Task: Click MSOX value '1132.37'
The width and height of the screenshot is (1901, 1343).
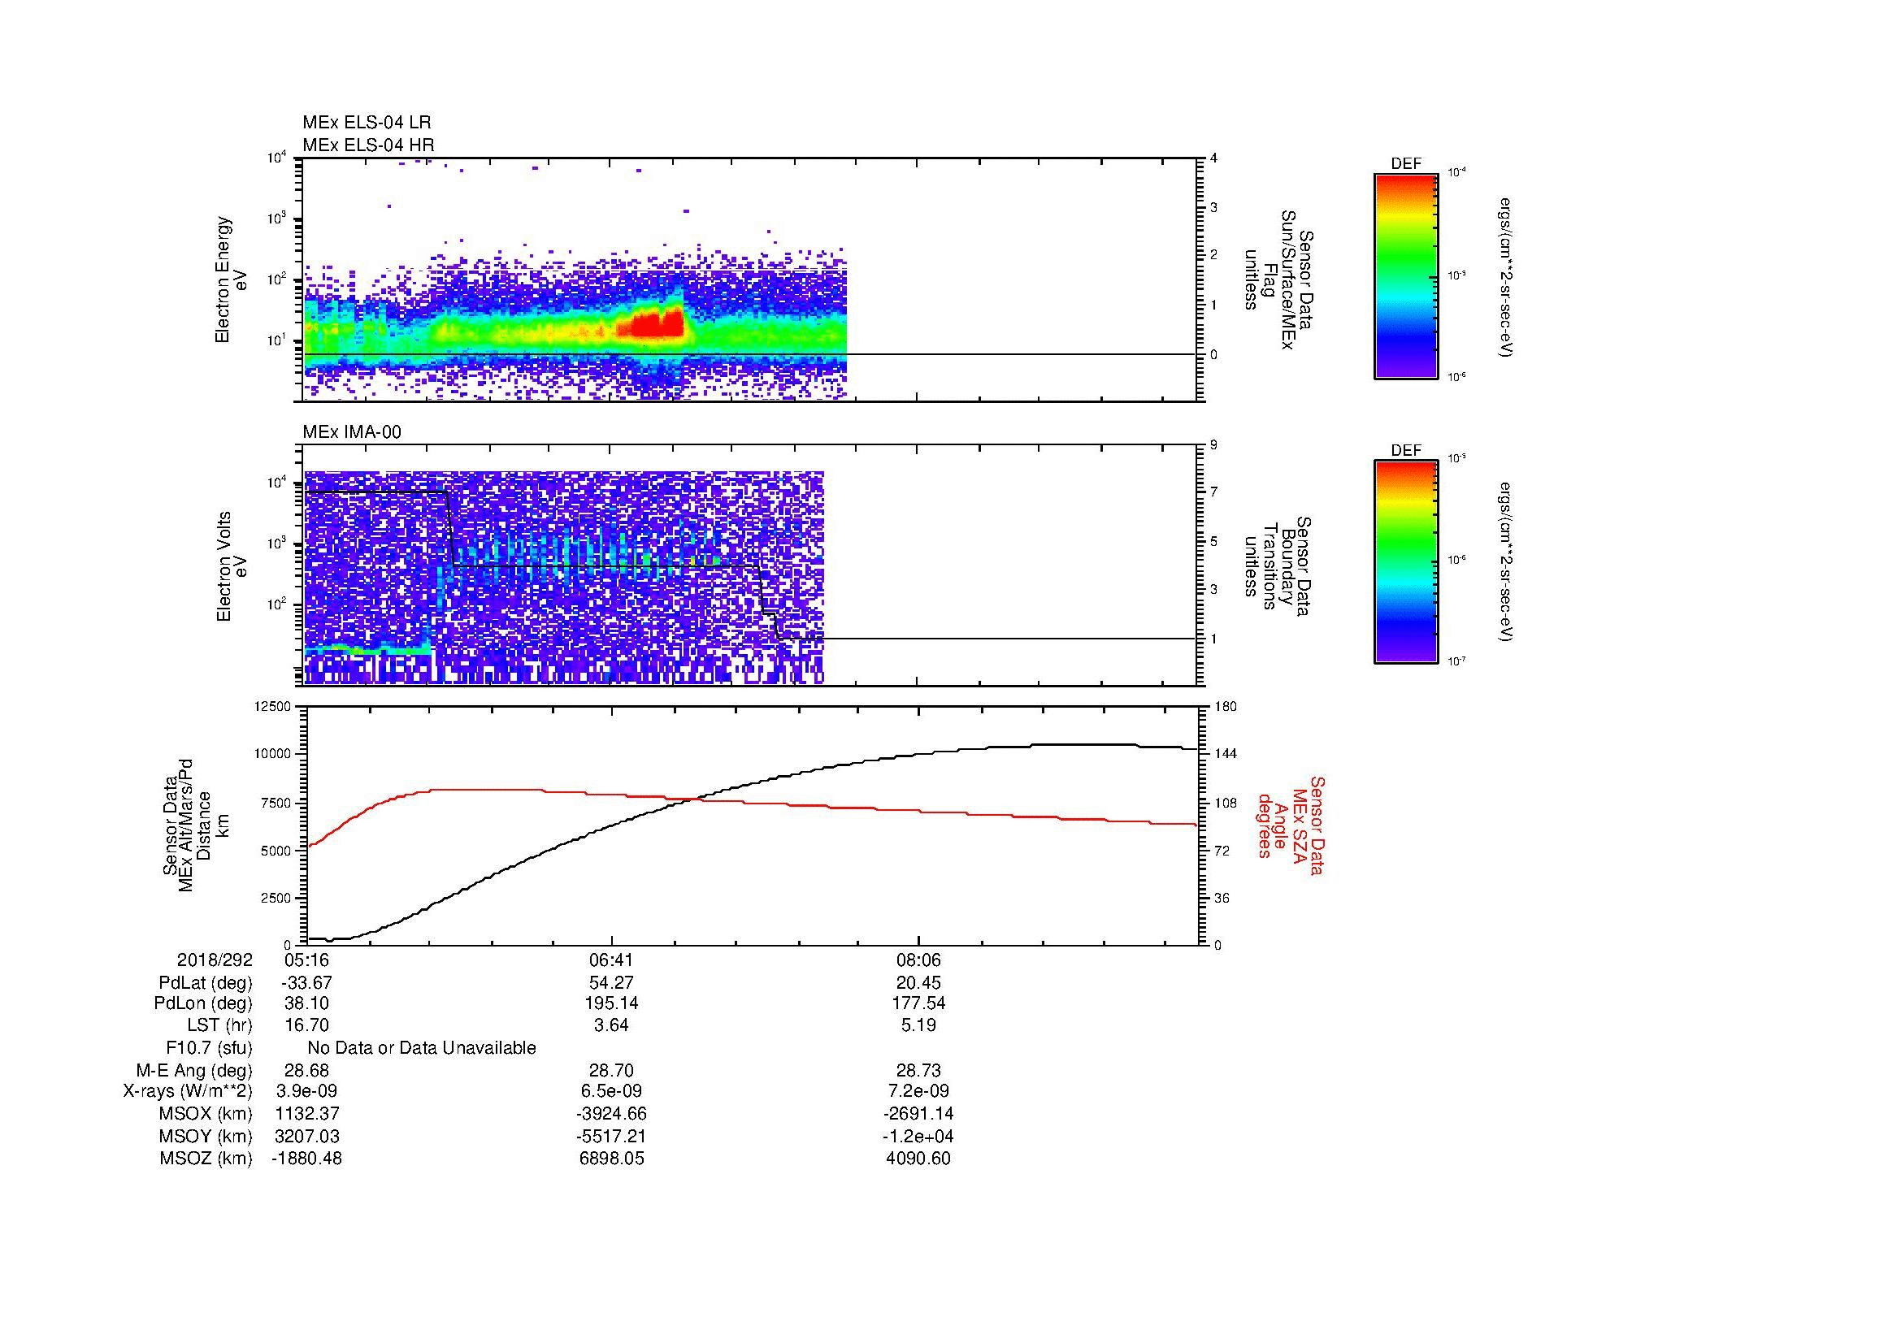Action: [307, 1114]
